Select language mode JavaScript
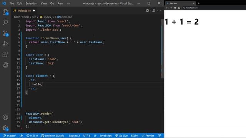Image resolution: width=246 pixels, height=138 pixels. coord(106,136)
